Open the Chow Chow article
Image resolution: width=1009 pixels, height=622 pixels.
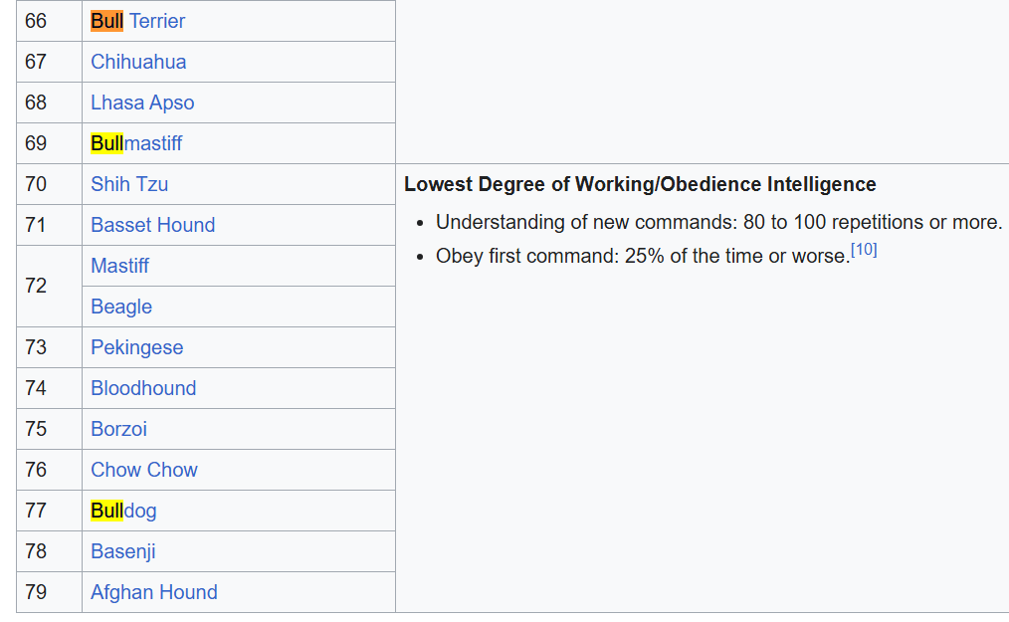coord(143,470)
